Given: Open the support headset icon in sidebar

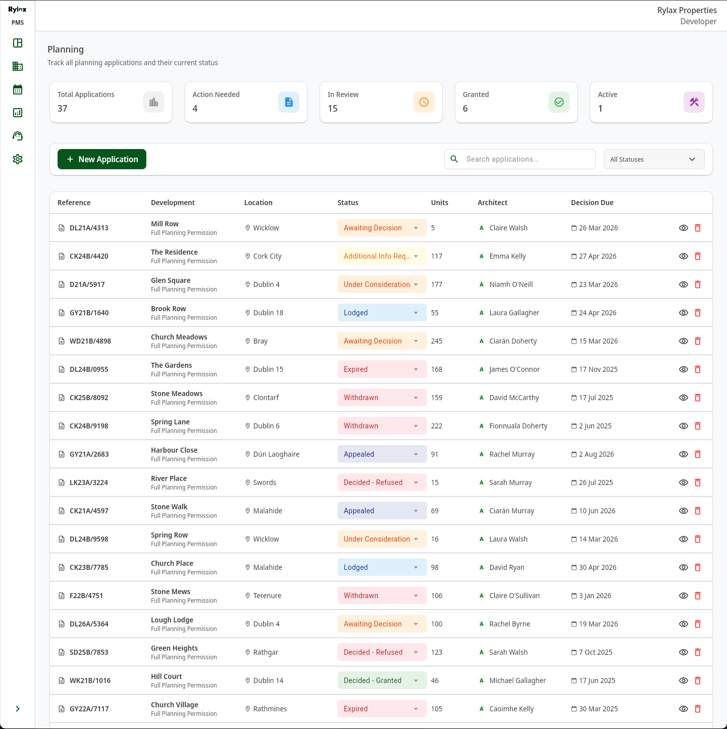Looking at the screenshot, I should [18, 136].
